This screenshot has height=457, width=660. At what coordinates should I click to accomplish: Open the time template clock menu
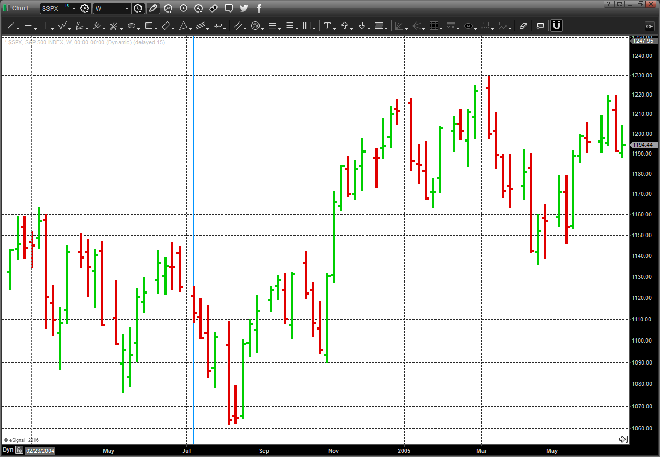tap(138, 8)
